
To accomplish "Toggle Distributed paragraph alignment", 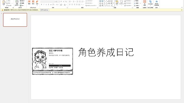I will click(x=79, y=5).
